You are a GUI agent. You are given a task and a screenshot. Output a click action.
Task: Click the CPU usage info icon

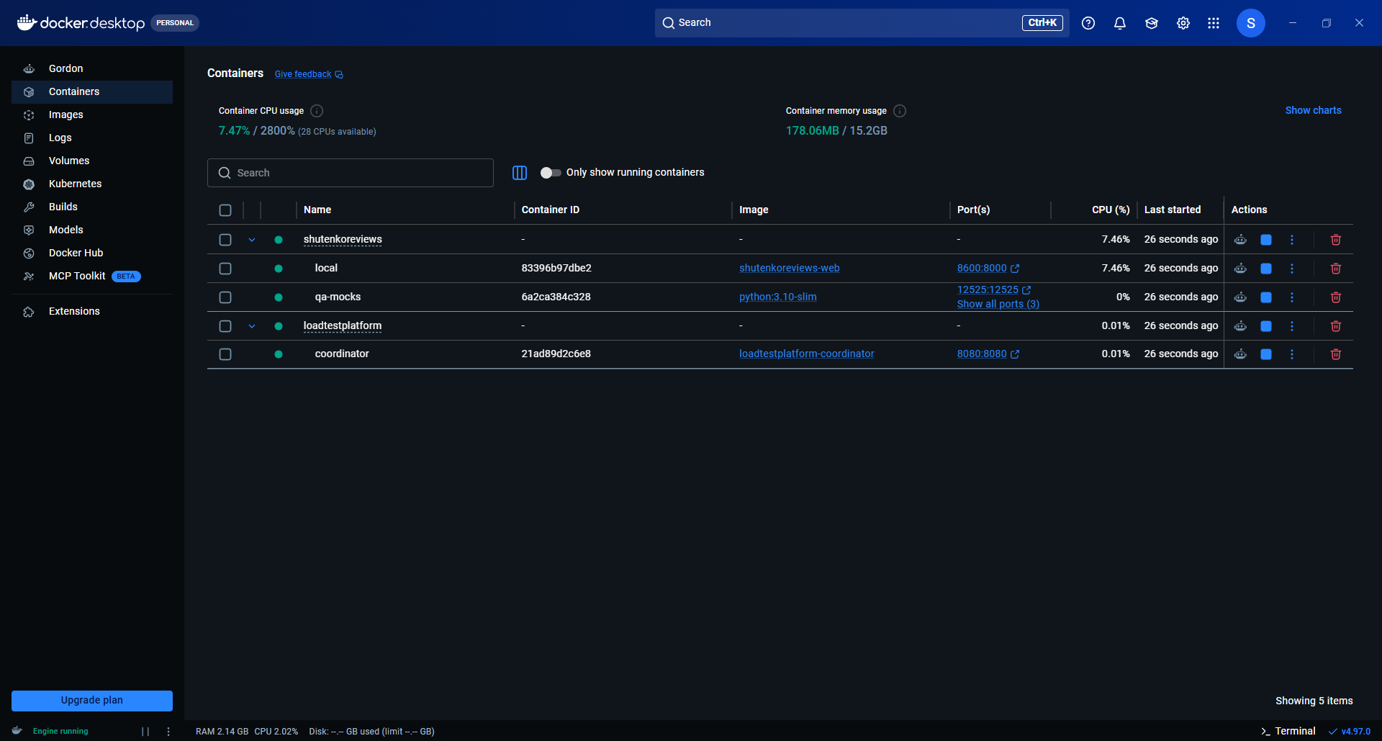(317, 111)
